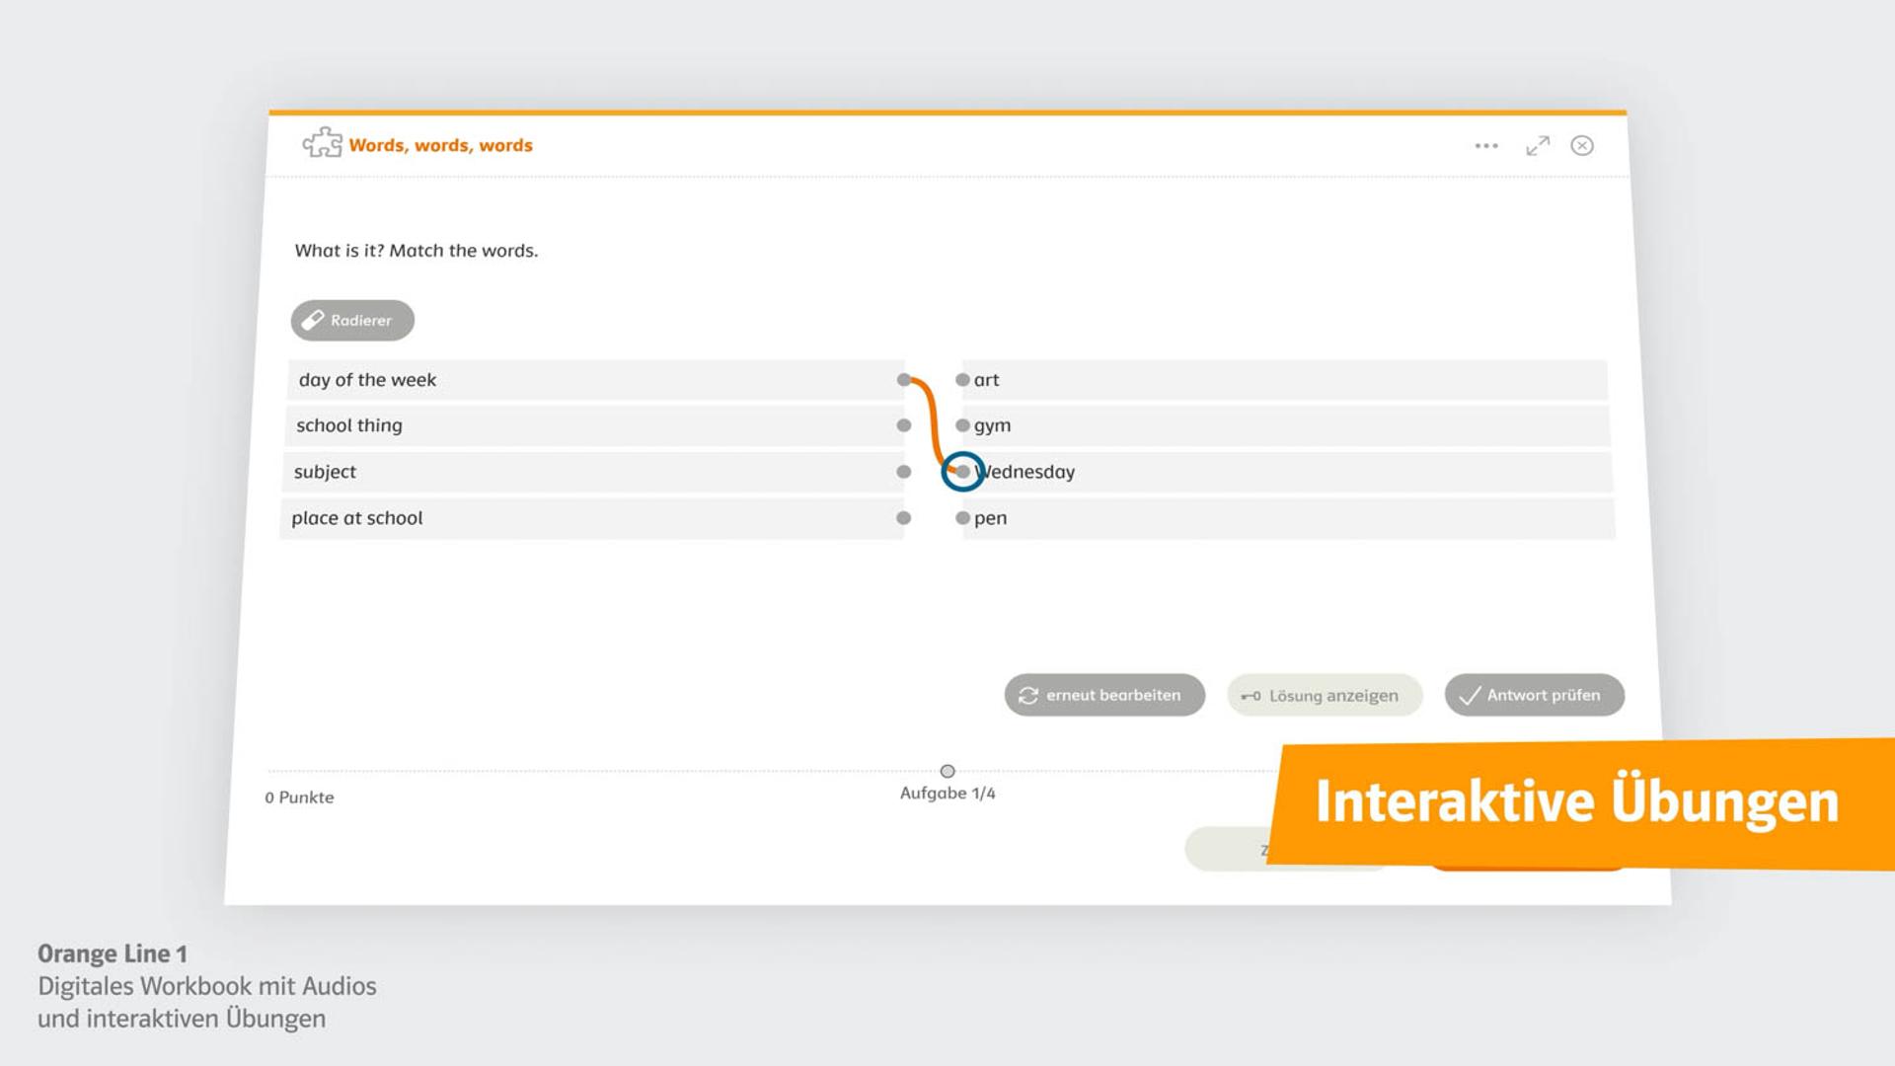Click the puzzle piece exercise icon
The image size is (1895, 1066).
coord(322,143)
